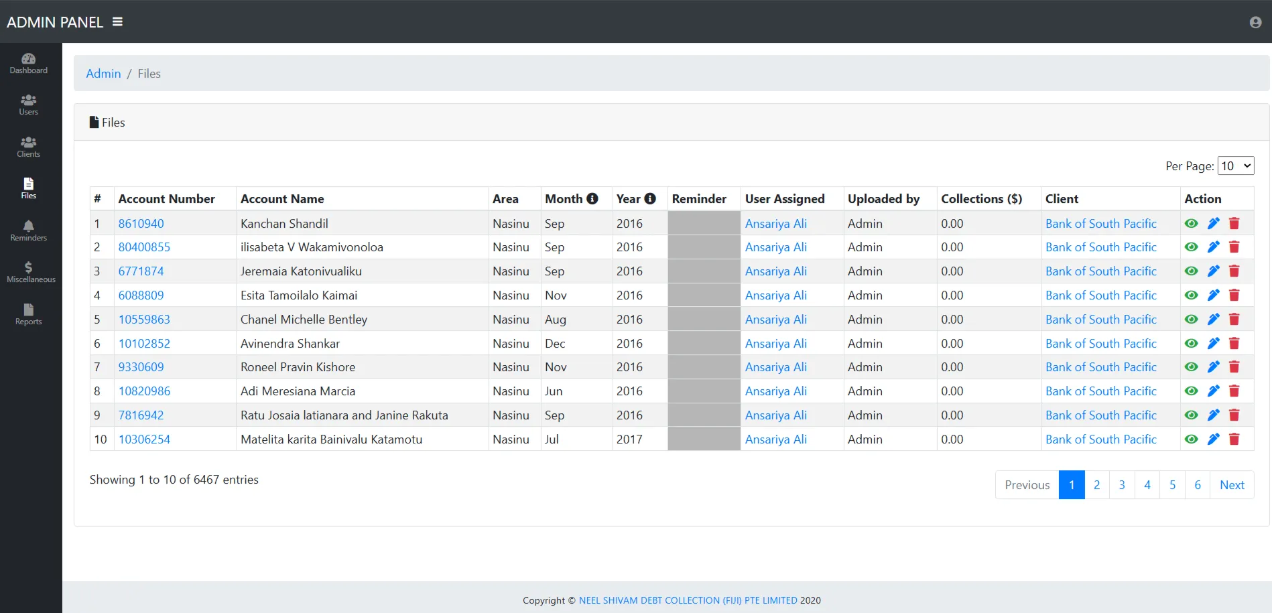
Task: Go to pagination page 2
Action: point(1096,485)
